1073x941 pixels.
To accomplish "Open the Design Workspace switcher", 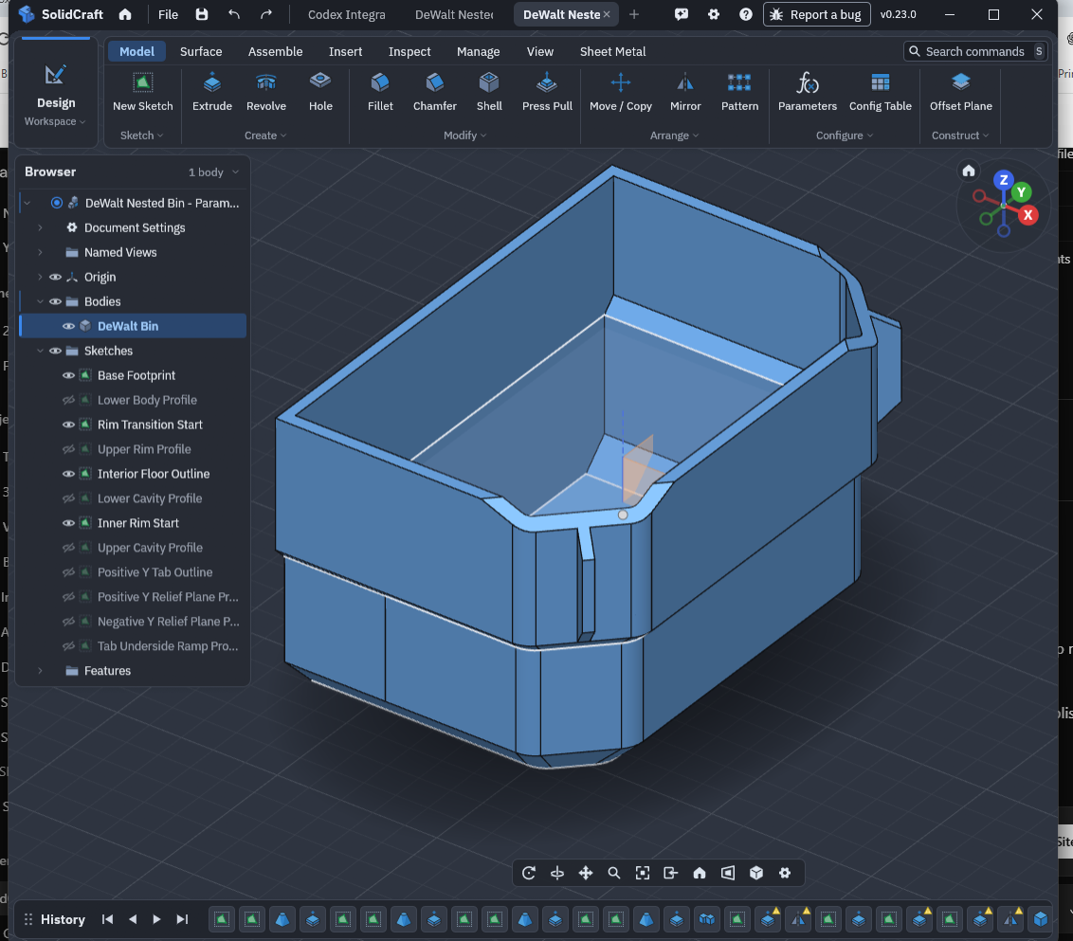I will point(55,95).
